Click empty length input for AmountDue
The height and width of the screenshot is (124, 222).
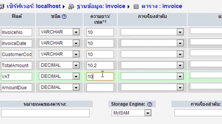coord(100,87)
